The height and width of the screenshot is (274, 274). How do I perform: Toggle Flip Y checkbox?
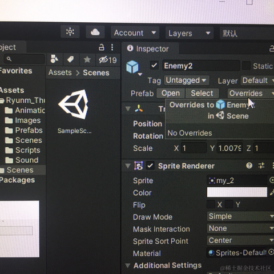(x=229, y=204)
